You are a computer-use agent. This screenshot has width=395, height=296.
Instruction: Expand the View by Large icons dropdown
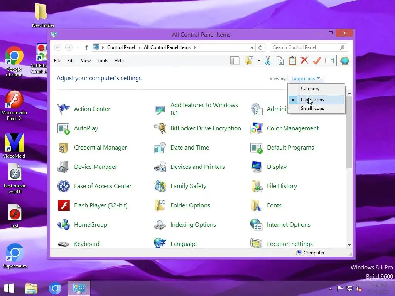[306, 79]
